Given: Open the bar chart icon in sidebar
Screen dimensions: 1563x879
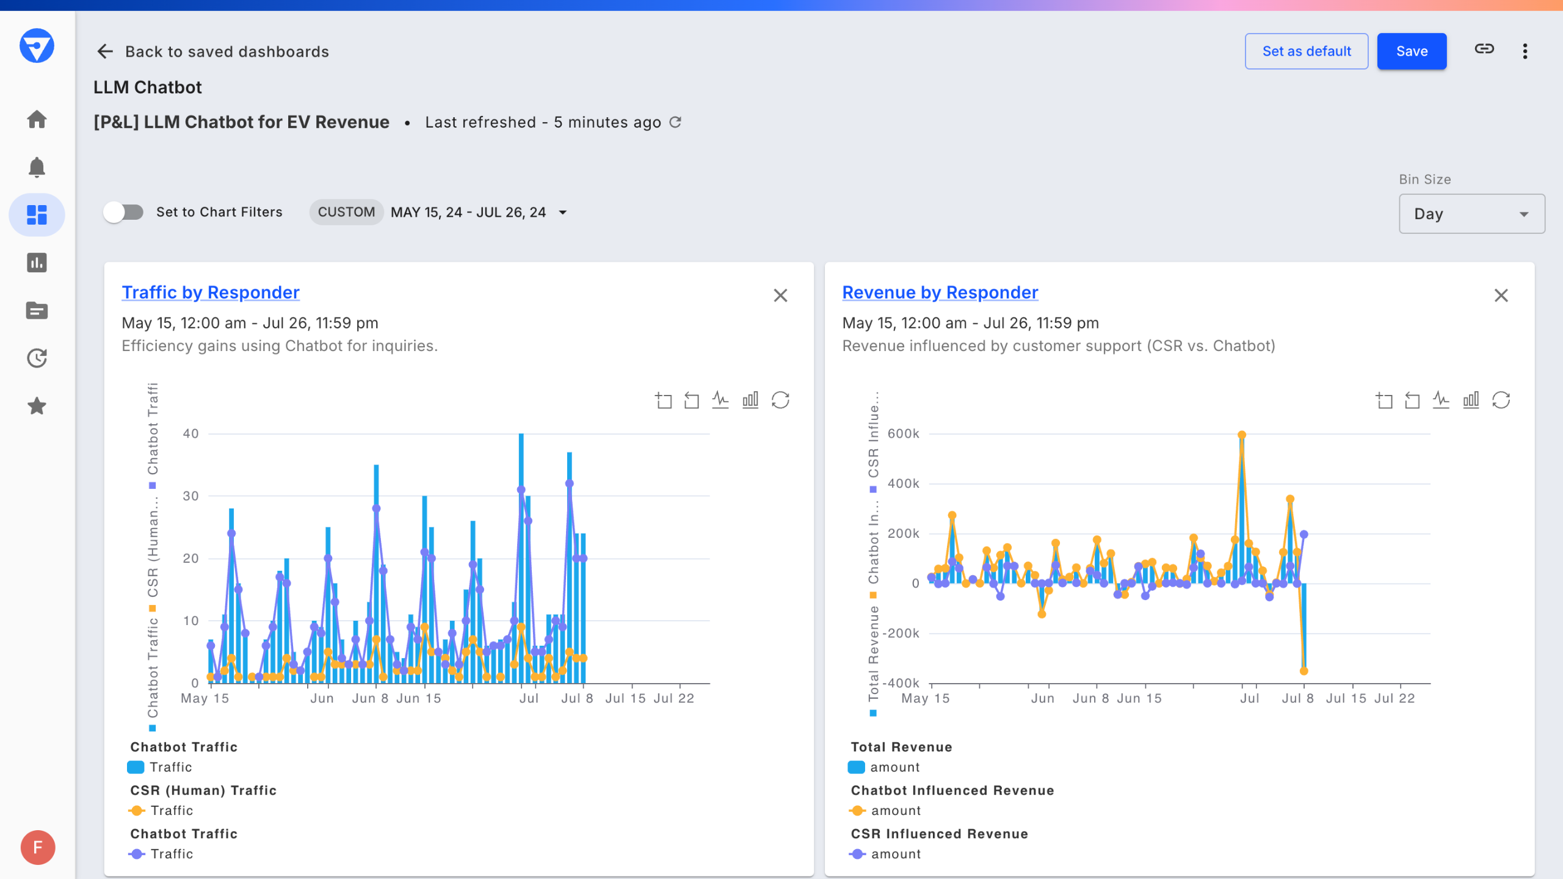Looking at the screenshot, I should 37,262.
